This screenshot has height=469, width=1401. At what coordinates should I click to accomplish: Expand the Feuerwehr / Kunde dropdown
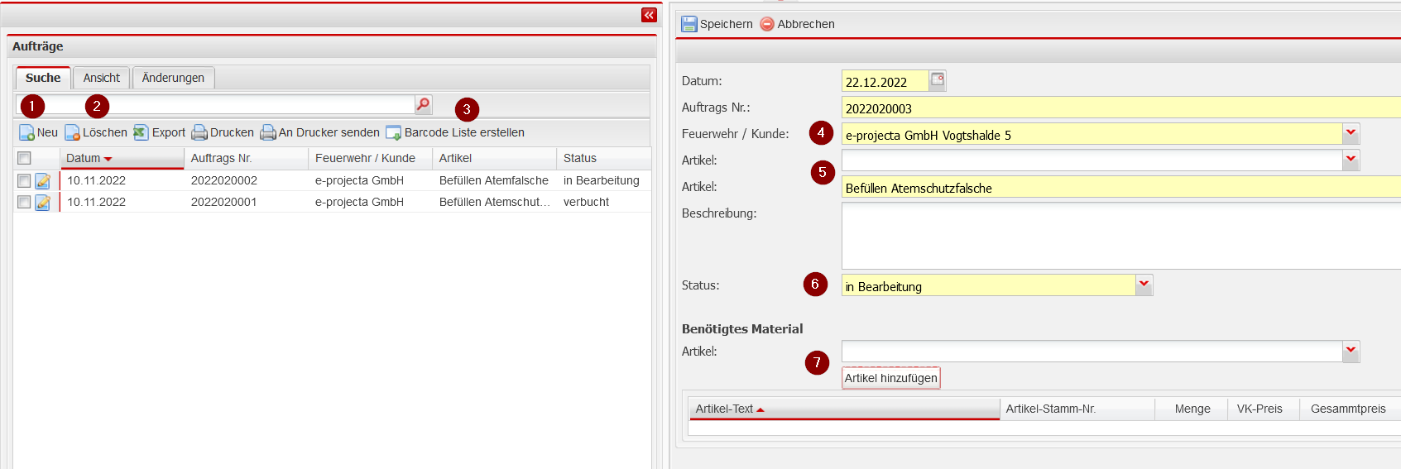pos(1351,134)
